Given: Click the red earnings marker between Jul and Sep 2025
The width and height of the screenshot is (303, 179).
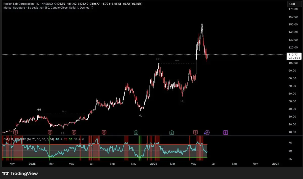Looking at the screenshot, I should 104,132.
